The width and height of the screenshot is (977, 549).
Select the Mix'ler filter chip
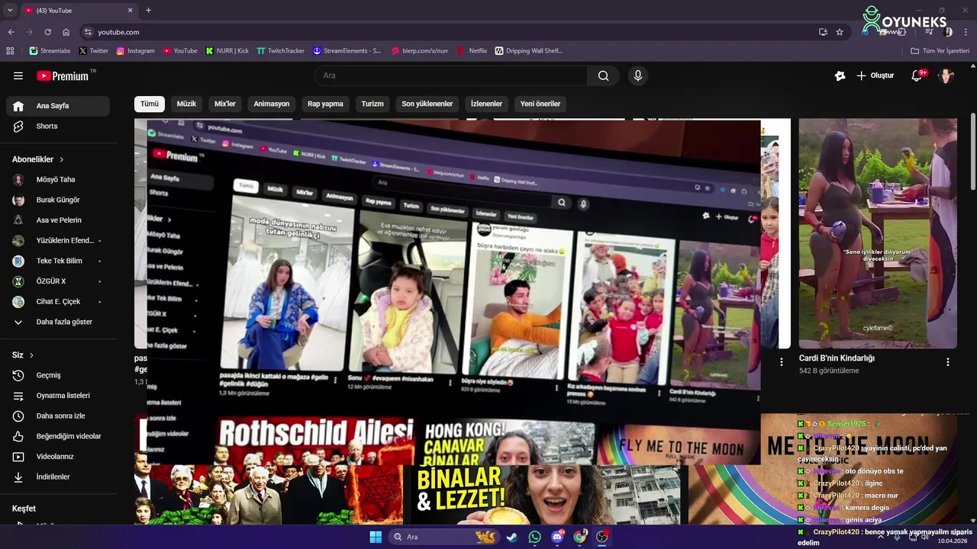click(x=225, y=104)
